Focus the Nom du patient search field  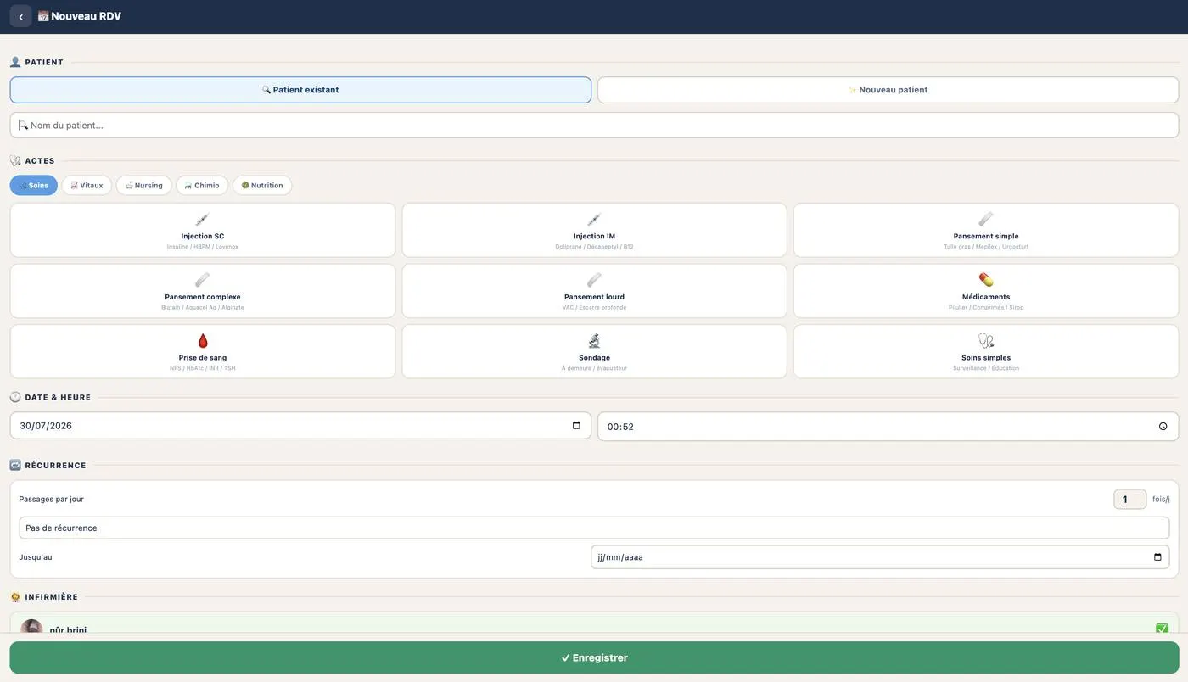594,125
